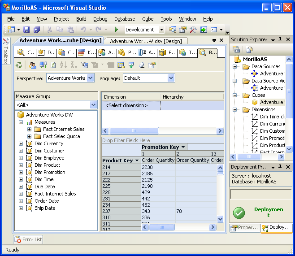Viewport: 295px width, 256px height.
Task: Click the Deploy toolbar icon with green arrow
Action: pyautogui.click(x=204, y=30)
